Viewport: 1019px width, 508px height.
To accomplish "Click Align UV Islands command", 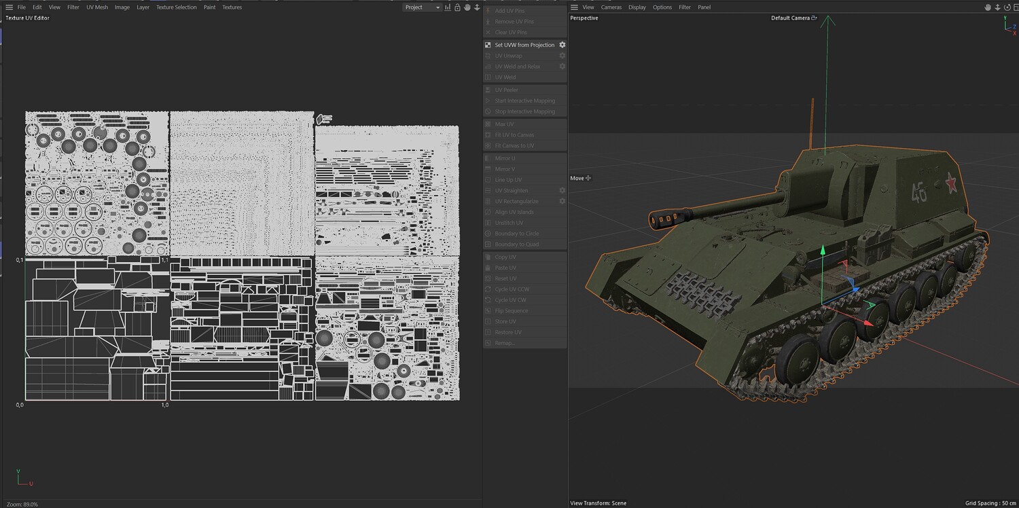I will (x=524, y=213).
